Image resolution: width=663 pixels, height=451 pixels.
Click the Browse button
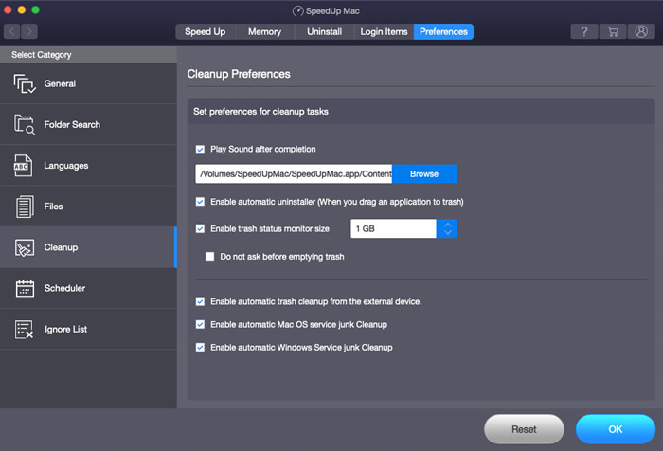tap(424, 174)
